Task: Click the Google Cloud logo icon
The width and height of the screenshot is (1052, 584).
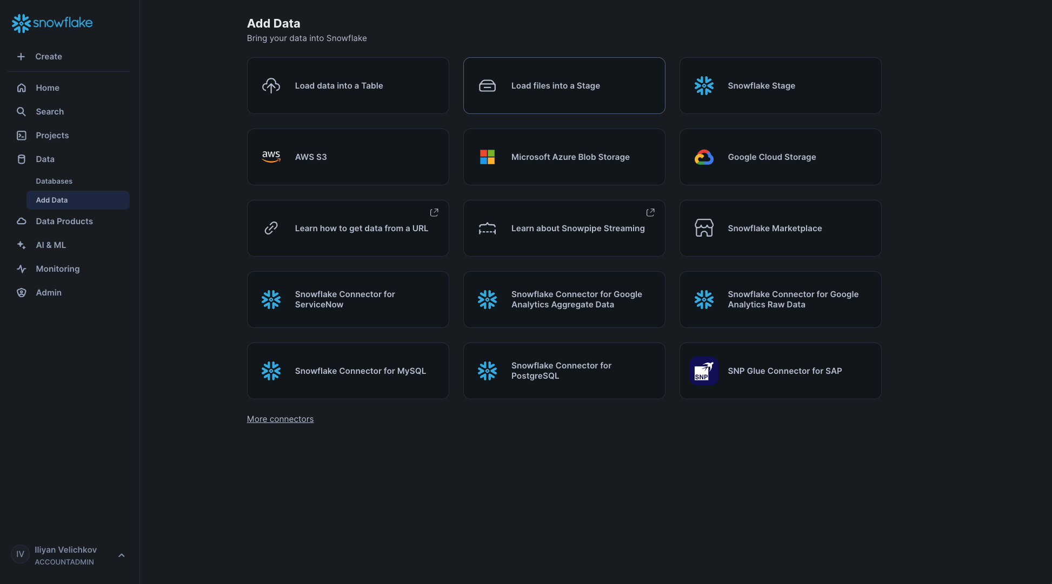Action: click(704, 157)
